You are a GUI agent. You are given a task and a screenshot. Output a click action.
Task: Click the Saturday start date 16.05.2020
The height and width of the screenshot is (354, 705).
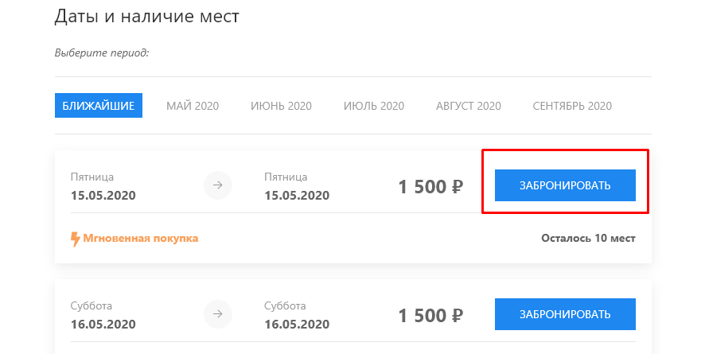tap(103, 325)
